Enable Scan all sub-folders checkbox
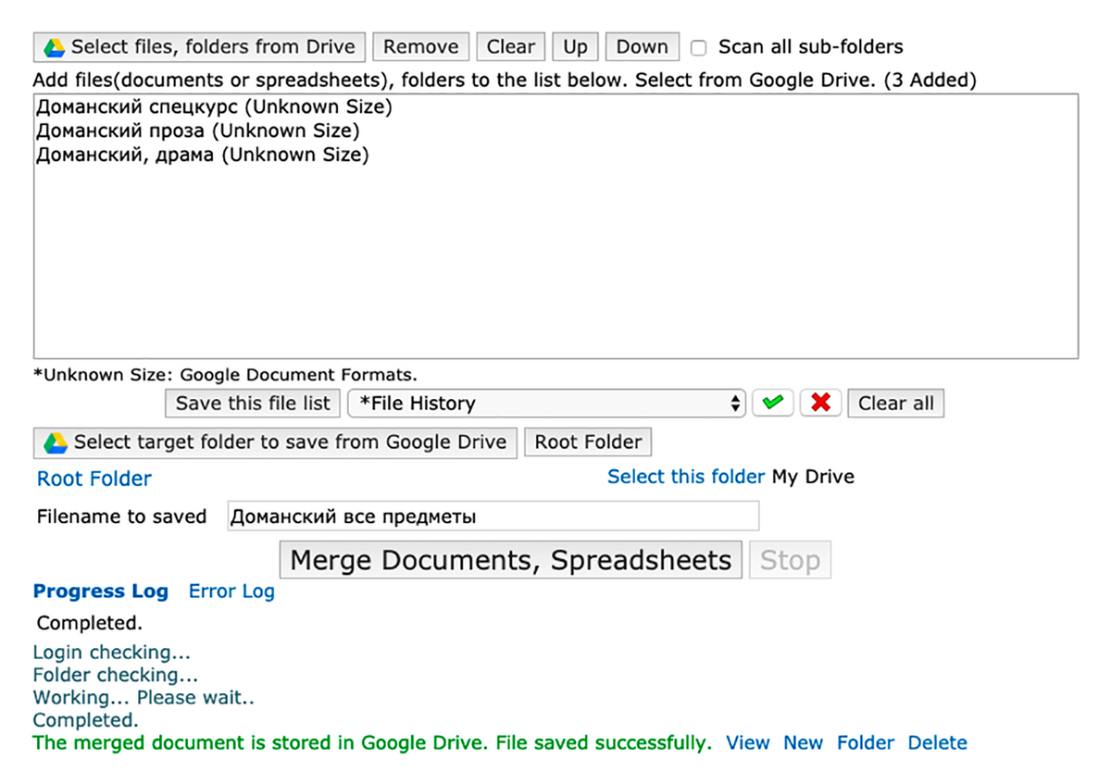The height and width of the screenshot is (784, 1111). tap(699, 48)
